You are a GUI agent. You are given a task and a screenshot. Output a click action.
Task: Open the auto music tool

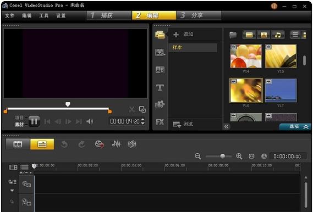pyautogui.click(x=132, y=144)
